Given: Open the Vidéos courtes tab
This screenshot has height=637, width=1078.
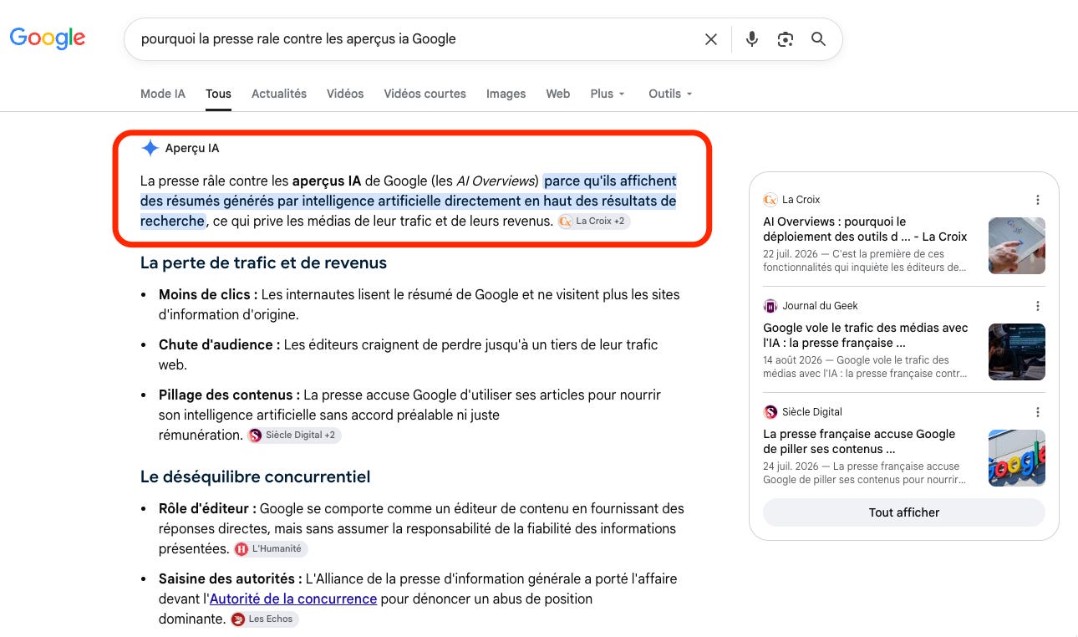Looking at the screenshot, I should tap(425, 94).
